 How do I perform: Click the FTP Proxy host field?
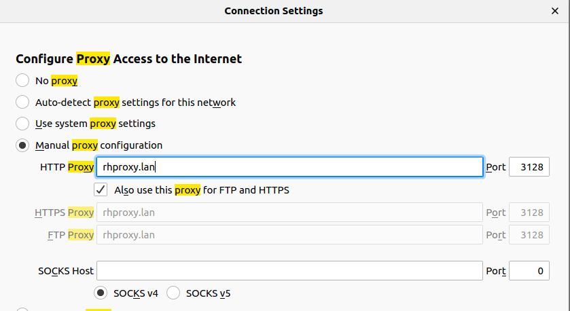pos(289,235)
